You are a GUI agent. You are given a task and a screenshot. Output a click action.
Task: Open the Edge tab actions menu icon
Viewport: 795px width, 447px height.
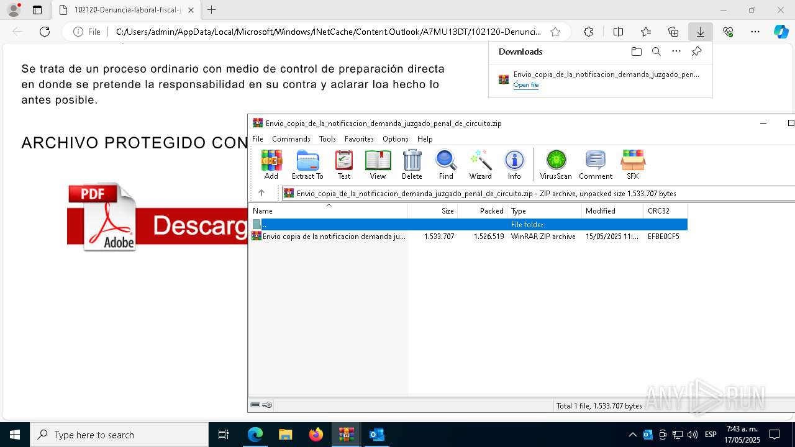(37, 10)
